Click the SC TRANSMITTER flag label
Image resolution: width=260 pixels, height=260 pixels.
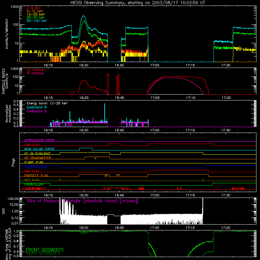coord(37,158)
